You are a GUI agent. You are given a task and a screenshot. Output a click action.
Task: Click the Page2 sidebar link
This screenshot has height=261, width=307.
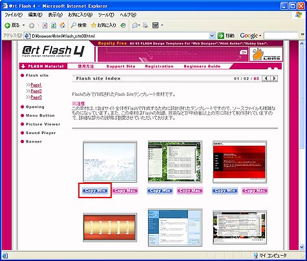tap(36, 91)
